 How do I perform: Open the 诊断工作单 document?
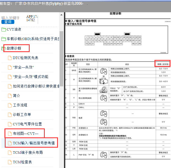tap(22, 115)
